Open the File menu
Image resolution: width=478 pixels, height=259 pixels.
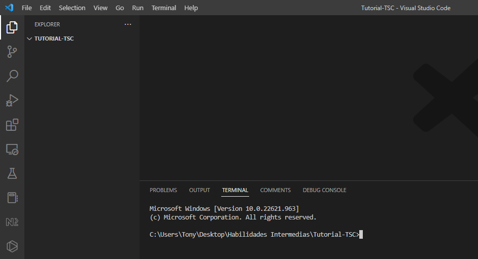pos(26,8)
